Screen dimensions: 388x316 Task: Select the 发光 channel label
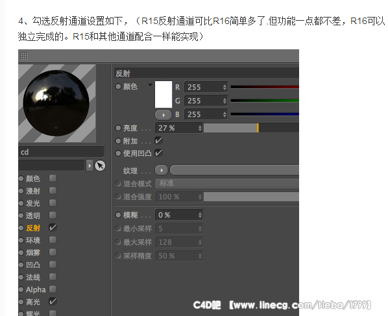click(33, 203)
